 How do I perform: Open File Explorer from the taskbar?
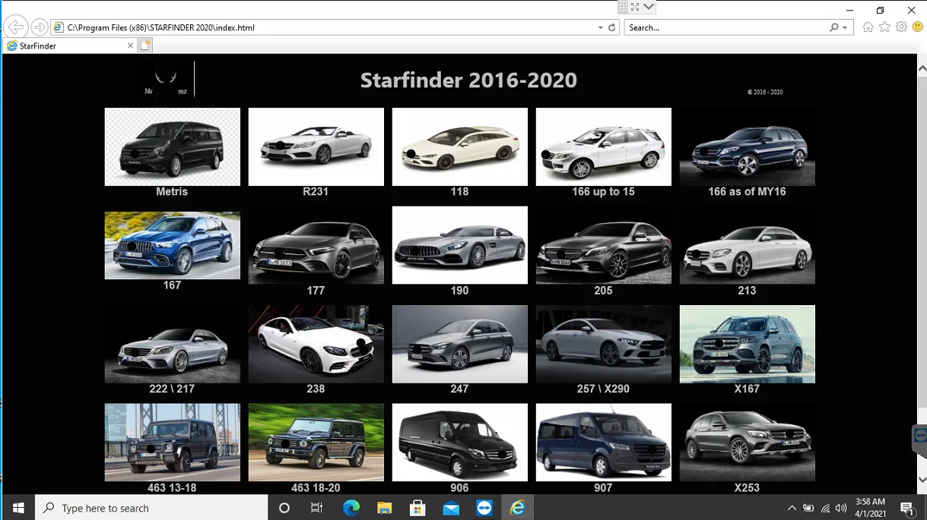[384, 508]
